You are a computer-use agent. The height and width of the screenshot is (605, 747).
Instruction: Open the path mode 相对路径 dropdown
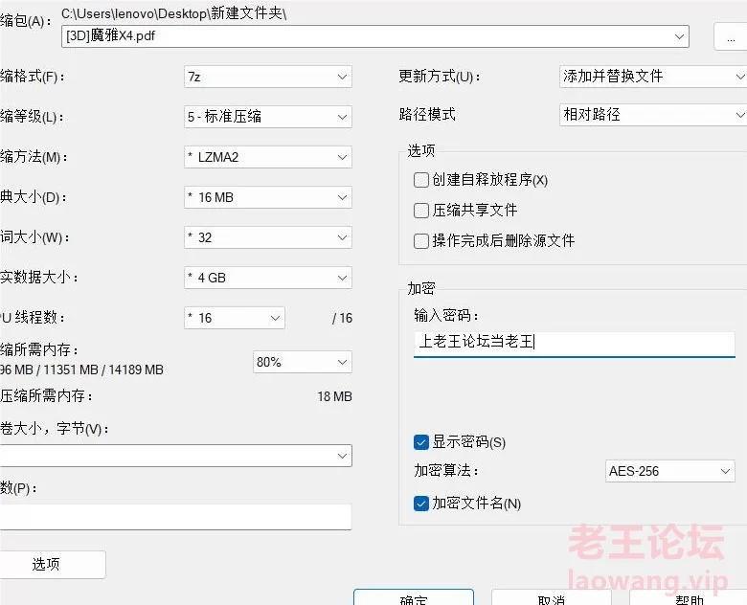pos(653,114)
